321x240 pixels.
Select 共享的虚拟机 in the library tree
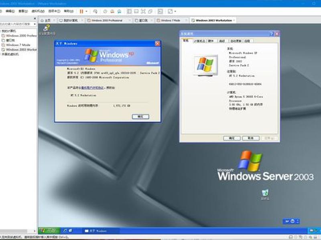10,54
